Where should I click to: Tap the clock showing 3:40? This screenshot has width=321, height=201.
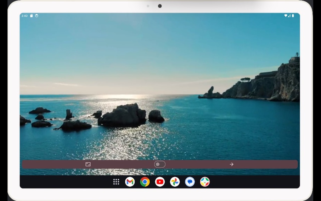coord(24,16)
